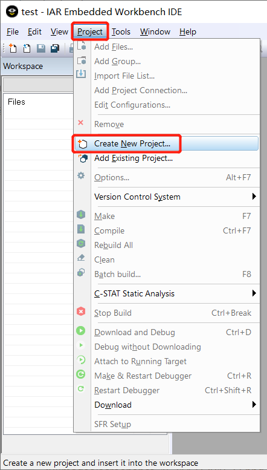
Task: Click the IAR Workbench logo in title bar
Action: click(x=12, y=11)
